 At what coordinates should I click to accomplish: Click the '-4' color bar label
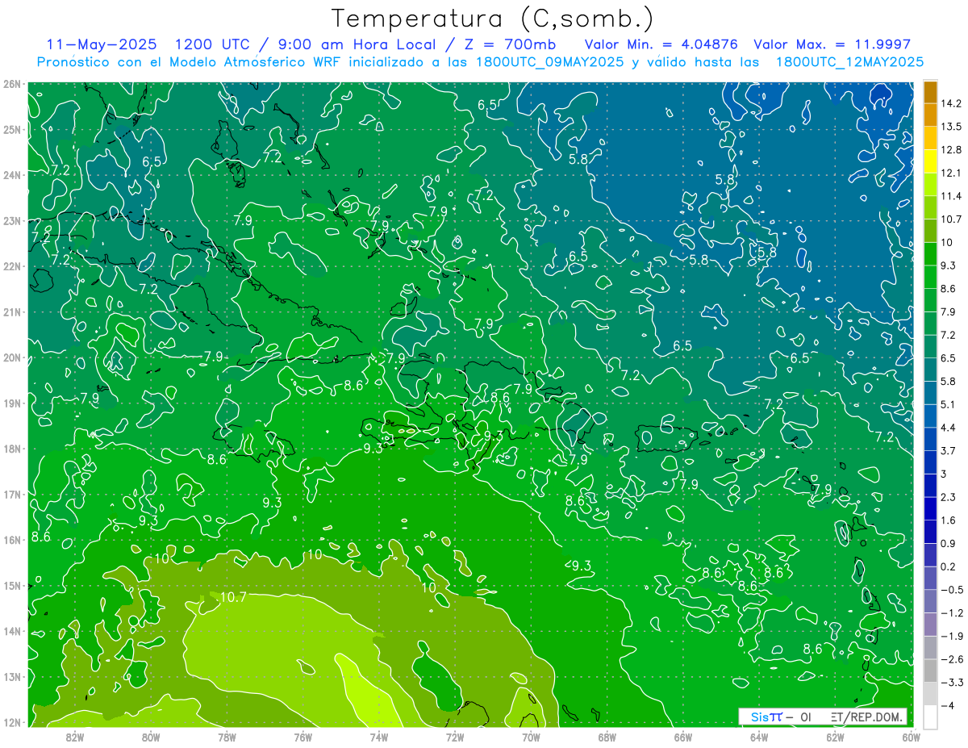(x=948, y=704)
